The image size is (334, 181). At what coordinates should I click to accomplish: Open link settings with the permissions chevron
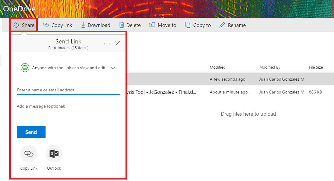pyautogui.click(x=113, y=68)
